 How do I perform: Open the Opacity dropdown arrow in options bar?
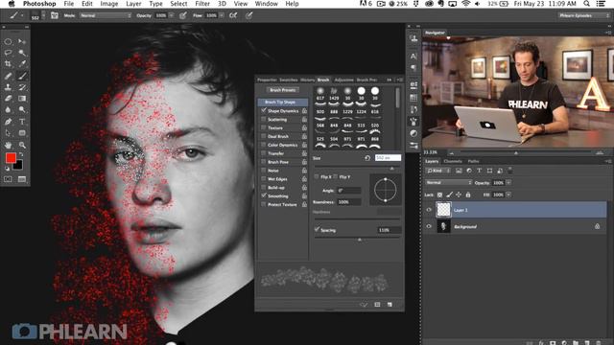pos(172,15)
